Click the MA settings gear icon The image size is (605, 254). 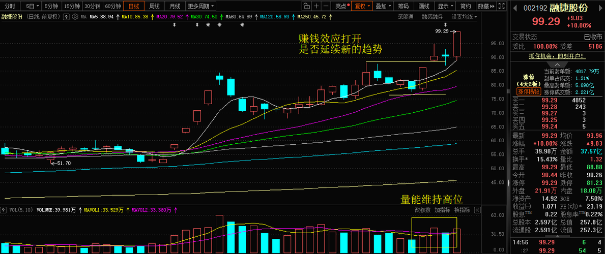click(74, 17)
